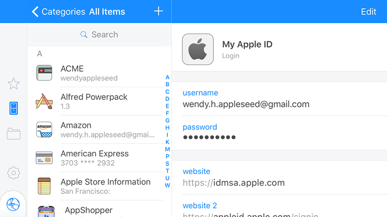Select the ACME item icon

point(44,73)
